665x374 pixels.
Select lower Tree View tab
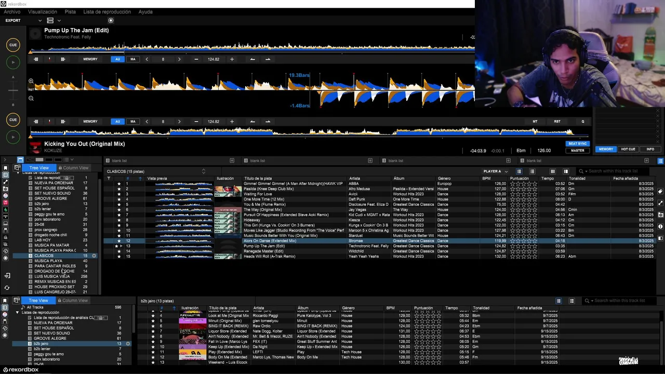(x=38, y=301)
